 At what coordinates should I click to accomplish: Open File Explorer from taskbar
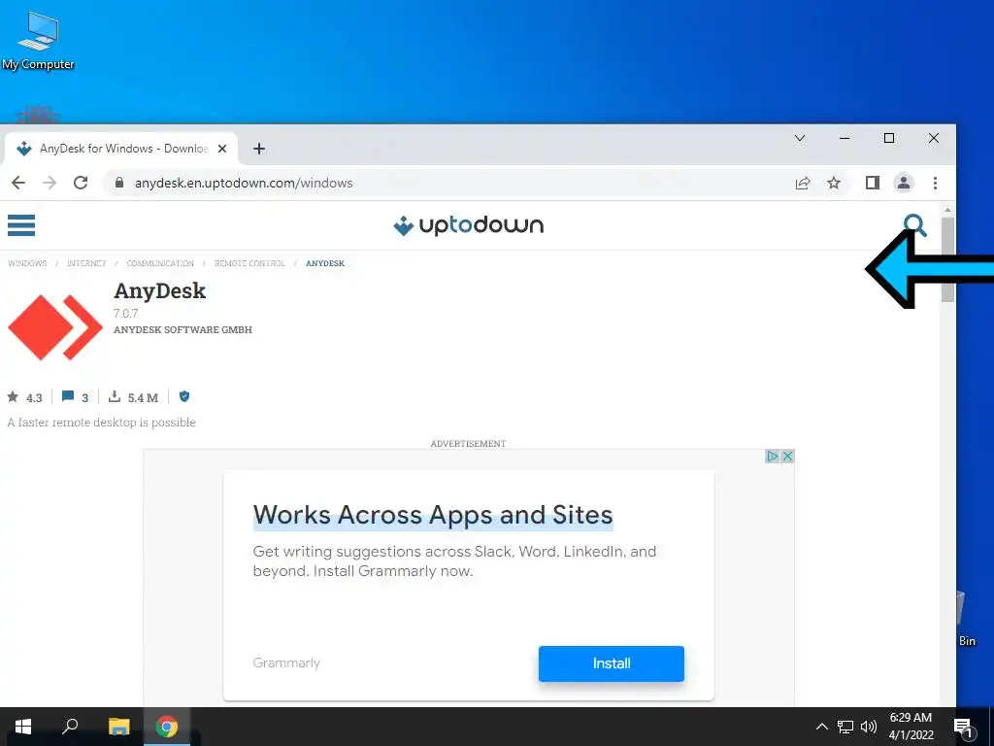tap(118, 727)
